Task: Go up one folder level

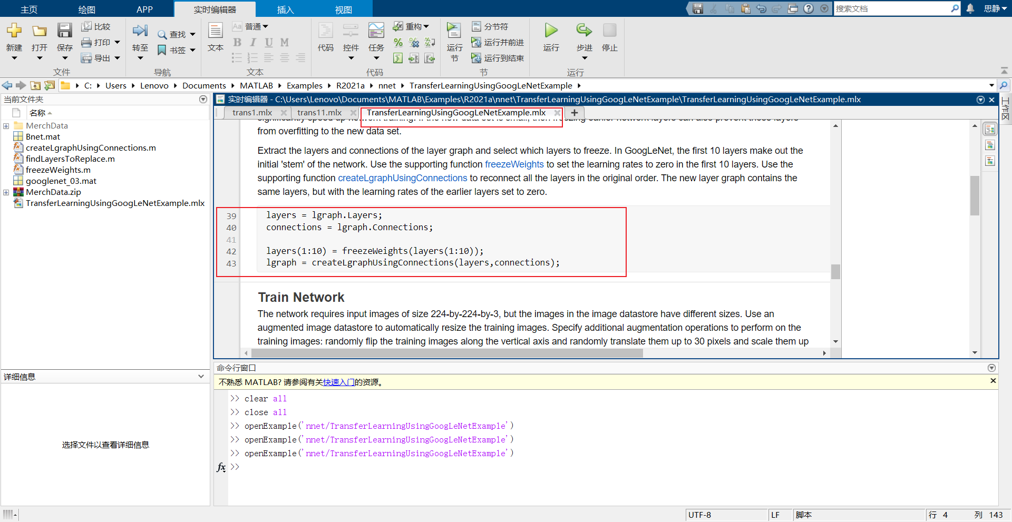Action: pyautogui.click(x=35, y=85)
